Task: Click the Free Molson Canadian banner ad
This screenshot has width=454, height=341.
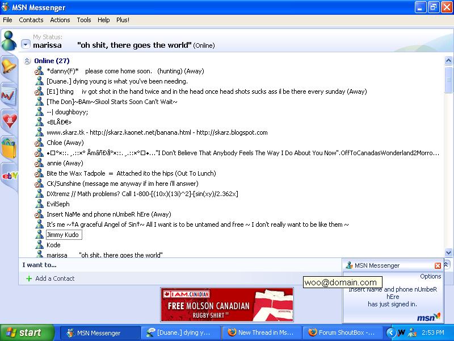Action: [x=227, y=304]
